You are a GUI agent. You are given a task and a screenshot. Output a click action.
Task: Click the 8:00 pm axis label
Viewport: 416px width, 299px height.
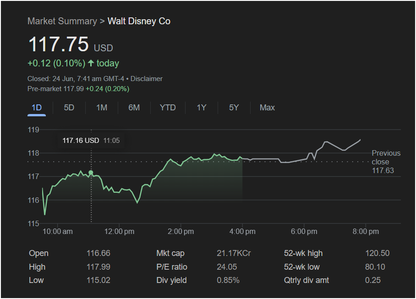[x=366, y=231]
